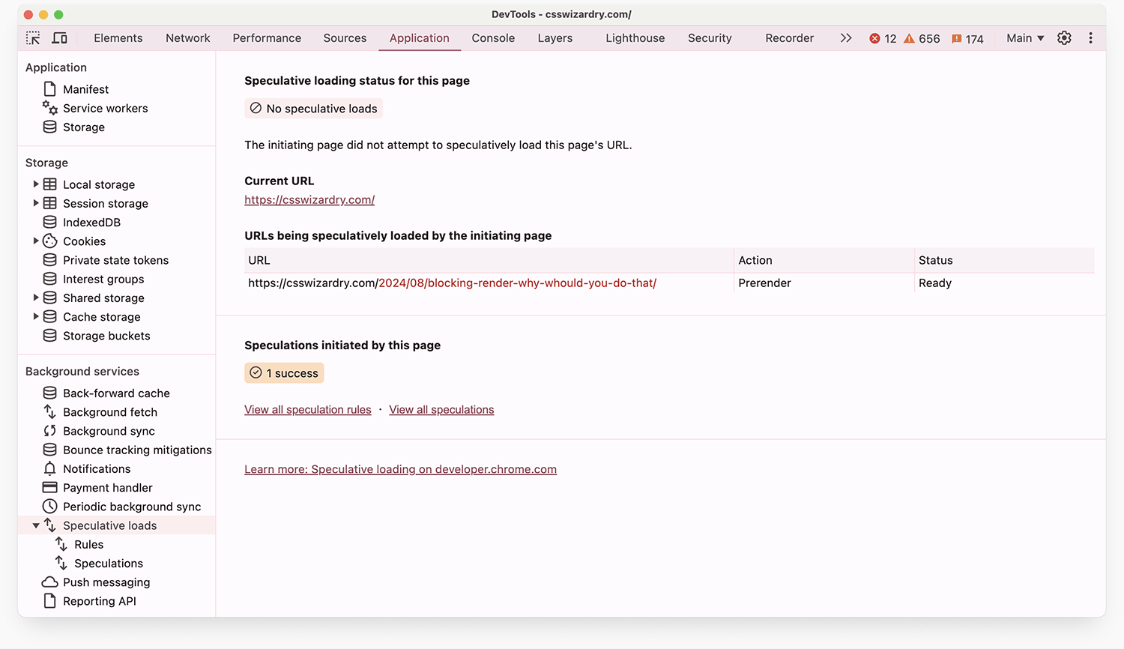Click the red errors count icon
The image size is (1124, 649).
[x=874, y=39]
